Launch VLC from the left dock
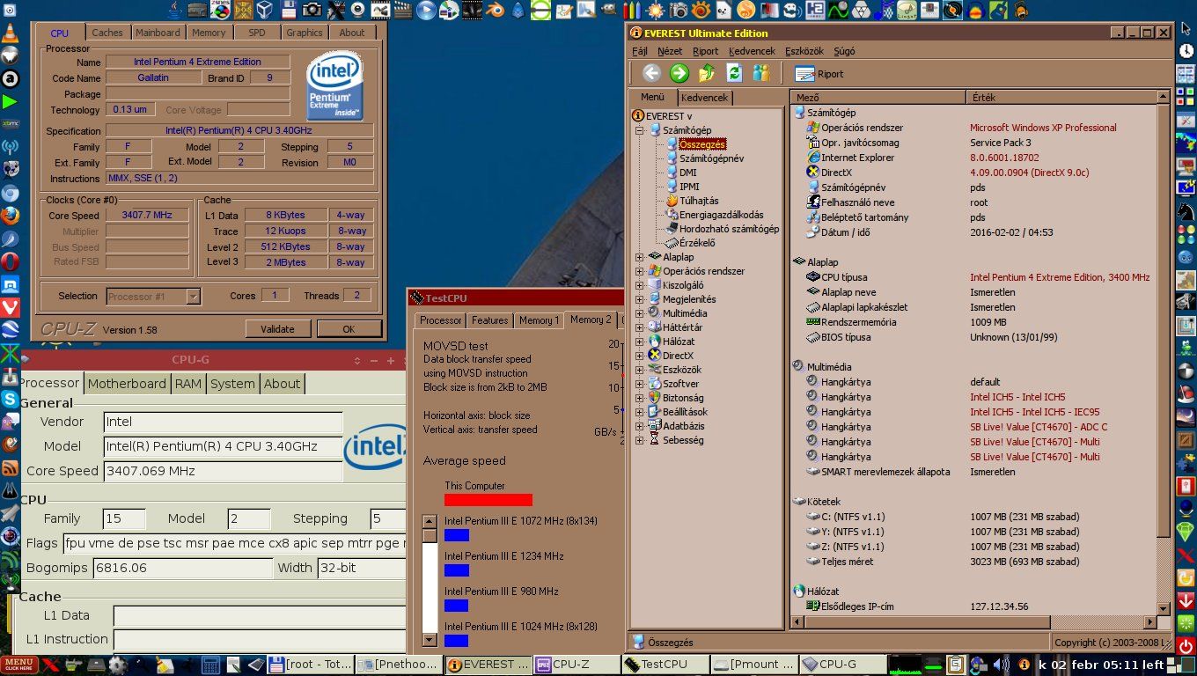The height and width of the screenshot is (676, 1197). [x=10, y=33]
